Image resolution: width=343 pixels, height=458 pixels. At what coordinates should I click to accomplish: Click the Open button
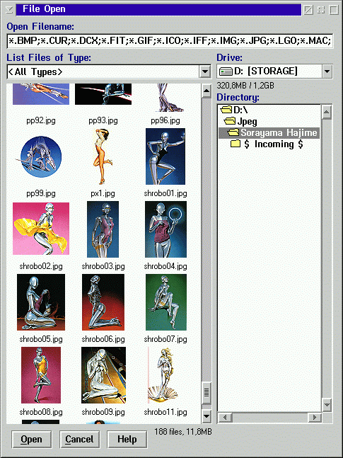[32, 439]
